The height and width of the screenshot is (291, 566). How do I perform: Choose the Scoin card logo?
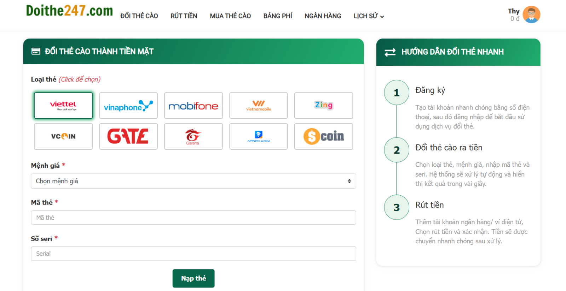324,136
